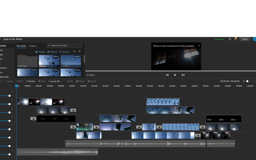Click the media panel vertical scrollbar

pos(84,59)
